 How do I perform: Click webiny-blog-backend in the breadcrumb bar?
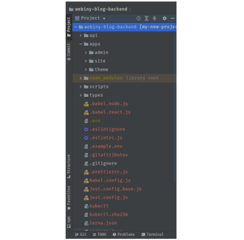click(x=101, y=9)
